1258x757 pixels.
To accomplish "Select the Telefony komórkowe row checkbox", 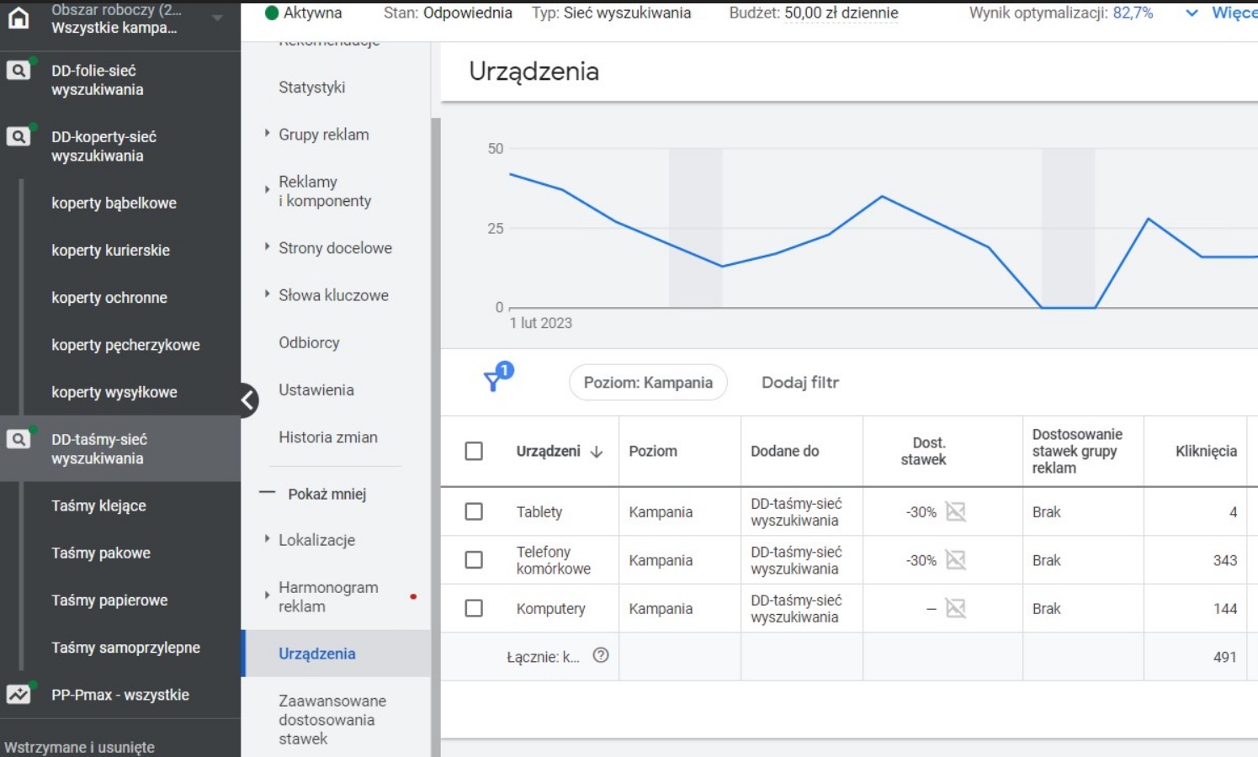I will 474,560.
